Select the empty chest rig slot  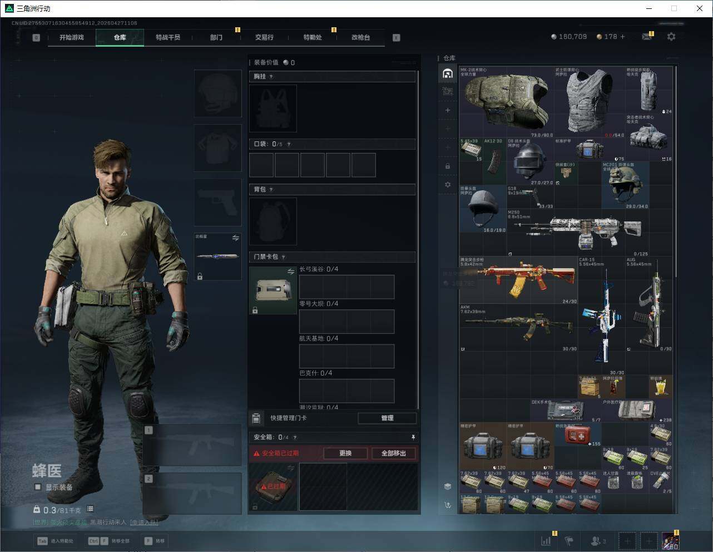click(273, 109)
